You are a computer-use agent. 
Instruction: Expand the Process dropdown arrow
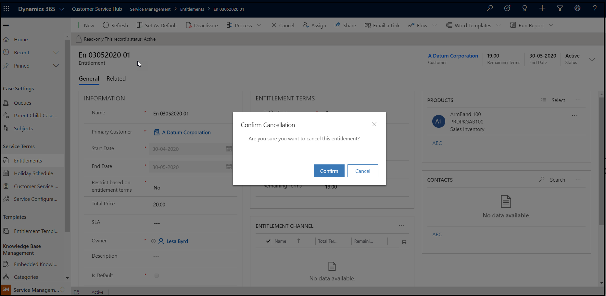(259, 25)
